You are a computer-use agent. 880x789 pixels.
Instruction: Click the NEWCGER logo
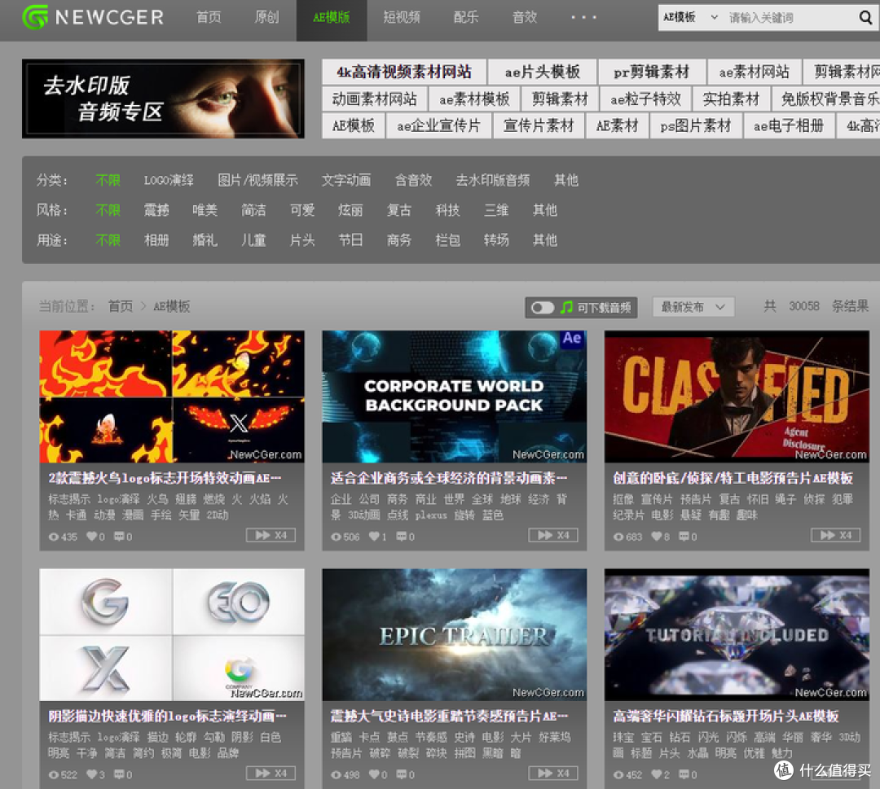click(x=93, y=17)
